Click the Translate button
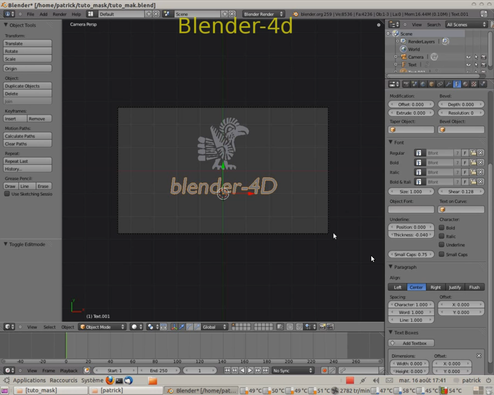494x395 pixels. (x=27, y=43)
